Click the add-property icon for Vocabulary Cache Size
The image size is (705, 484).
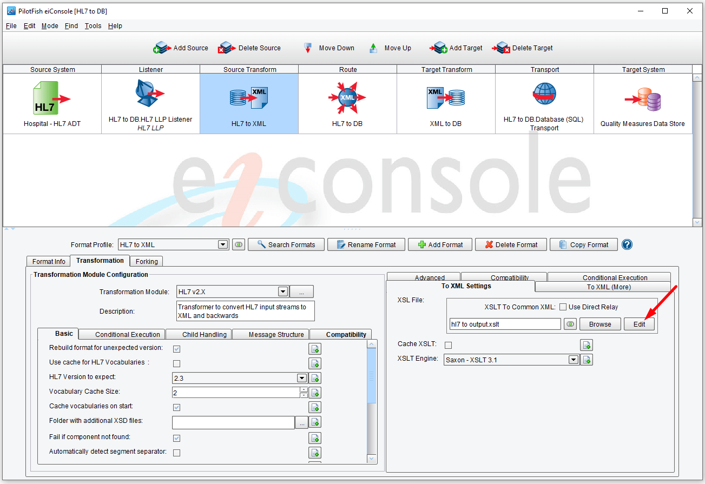coord(315,393)
